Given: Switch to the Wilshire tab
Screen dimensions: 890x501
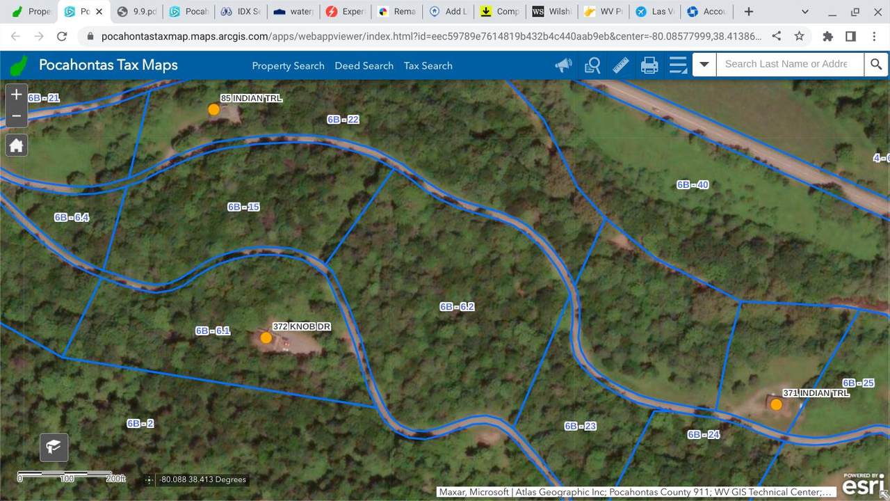Looking at the screenshot, I should [553, 12].
